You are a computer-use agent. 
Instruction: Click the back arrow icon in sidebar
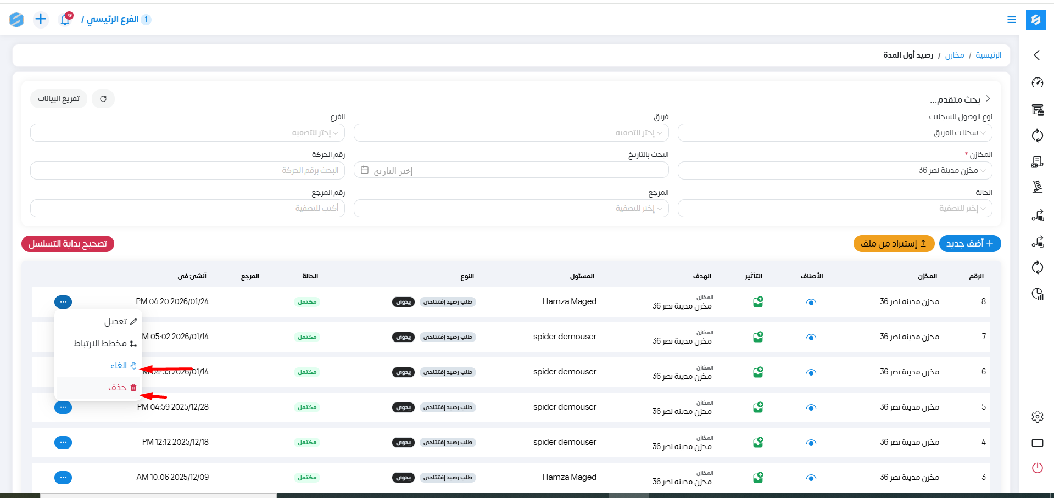click(1037, 55)
